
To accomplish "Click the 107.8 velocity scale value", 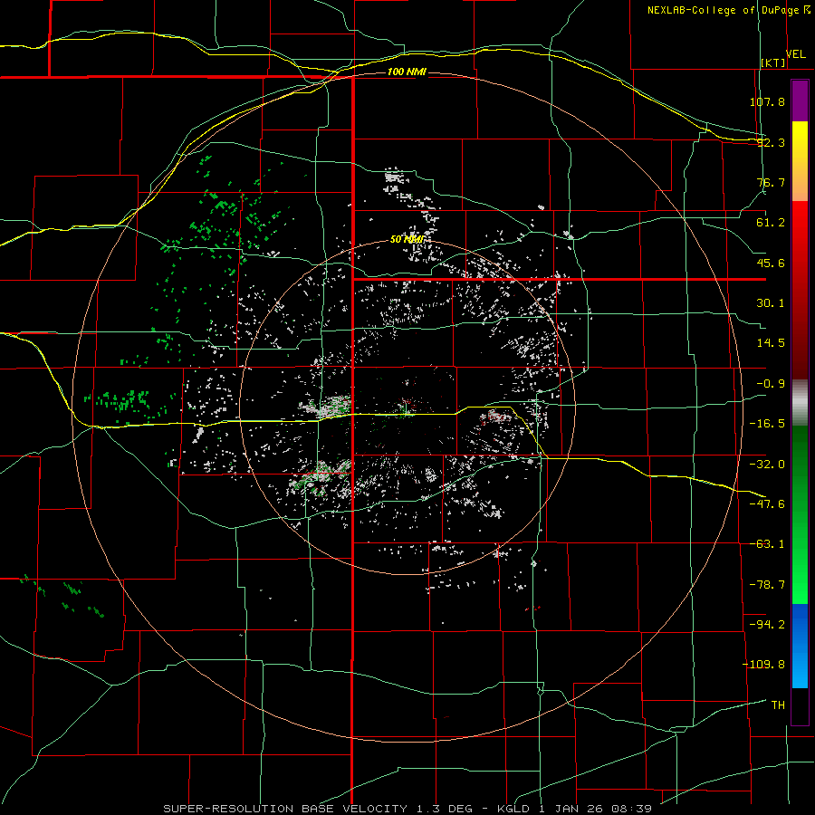I will [767, 101].
